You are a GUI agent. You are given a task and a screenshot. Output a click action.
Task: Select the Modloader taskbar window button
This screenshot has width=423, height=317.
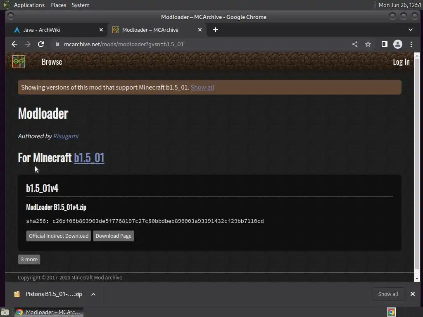coord(49,312)
